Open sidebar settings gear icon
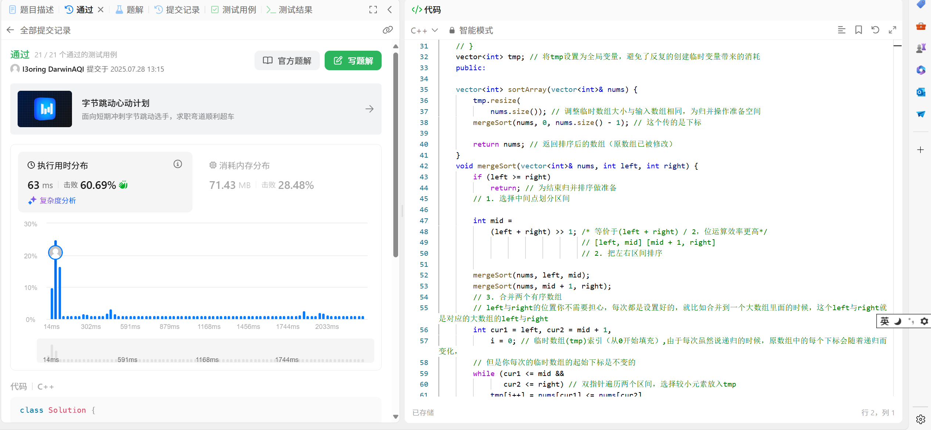The image size is (931, 430). (920, 419)
